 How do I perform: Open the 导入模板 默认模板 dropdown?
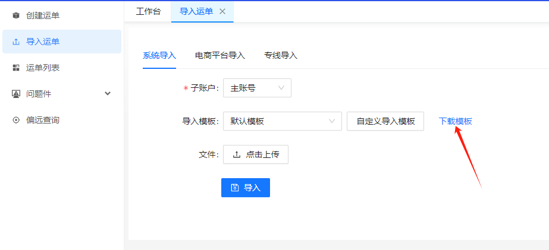pyautogui.click(x=282, y=121)
